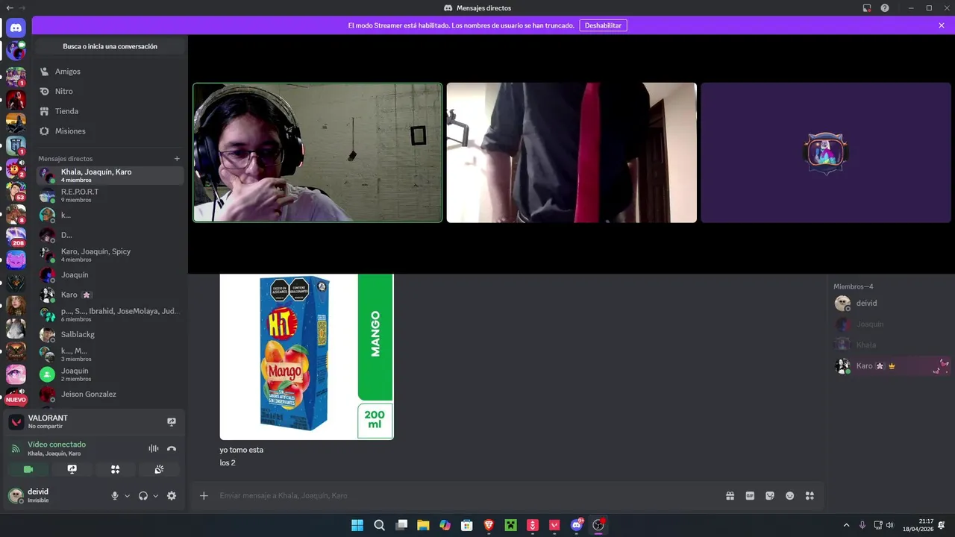955x537 pixels.
Task: Go back arrow in title bar
Action: (x=9, y=7)
